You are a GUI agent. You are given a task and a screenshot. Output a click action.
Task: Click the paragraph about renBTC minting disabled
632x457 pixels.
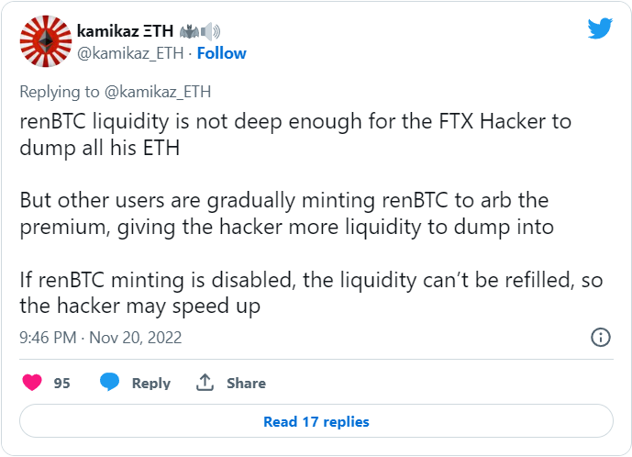pyautogui.click(x=311, y=293)
